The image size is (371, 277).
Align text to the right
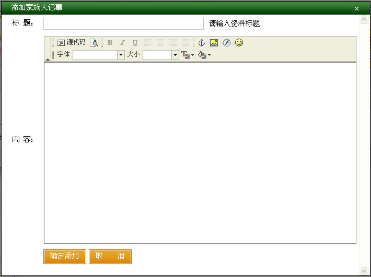173,43
